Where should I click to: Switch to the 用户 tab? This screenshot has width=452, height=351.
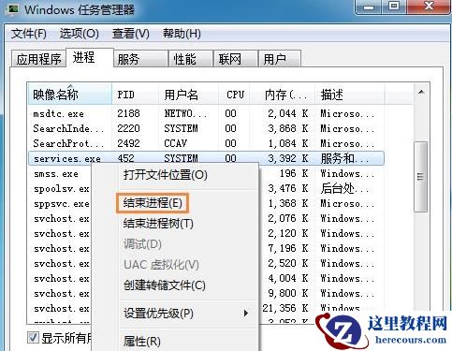point(280,59)
